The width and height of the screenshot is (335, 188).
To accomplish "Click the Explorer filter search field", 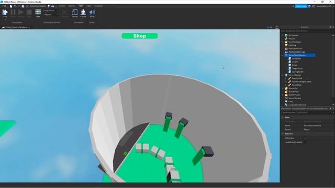I will coord(307,31).
